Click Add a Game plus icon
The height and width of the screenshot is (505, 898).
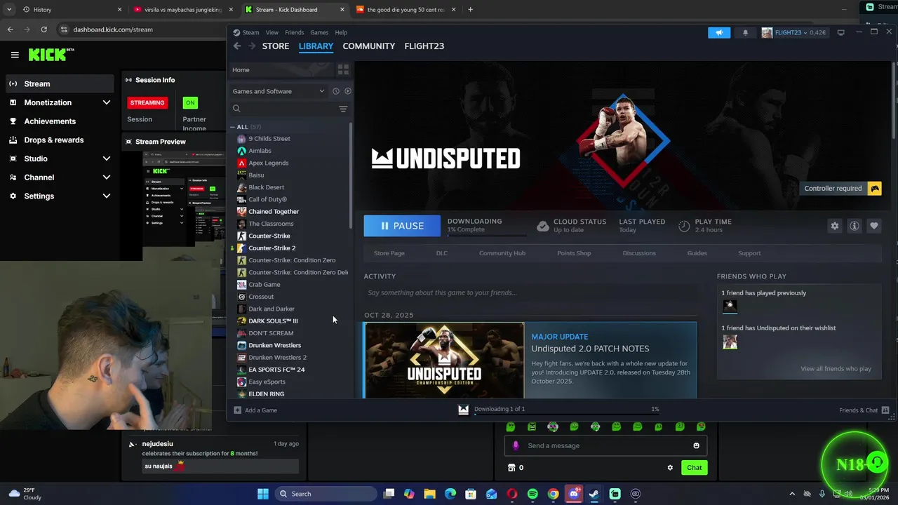coord(237,410)
